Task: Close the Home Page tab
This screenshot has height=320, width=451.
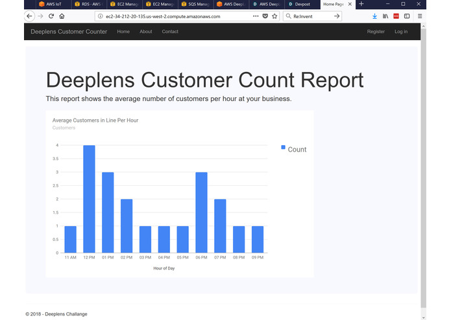Action: (x=350, y=4)
